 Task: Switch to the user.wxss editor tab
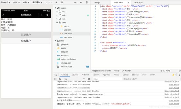[x=139, y=3]
